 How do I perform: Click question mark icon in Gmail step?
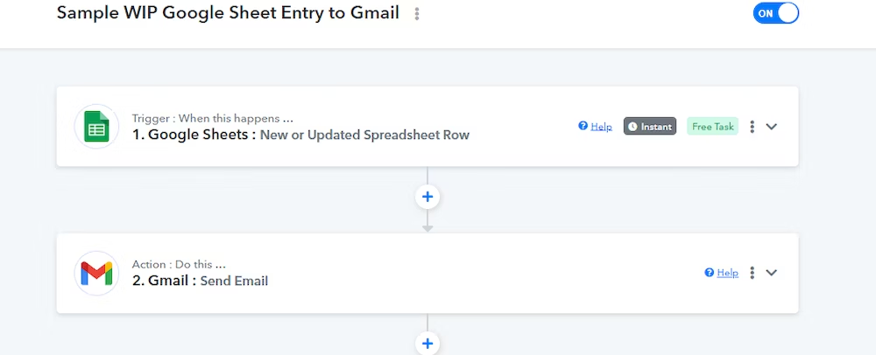(710, 273)
